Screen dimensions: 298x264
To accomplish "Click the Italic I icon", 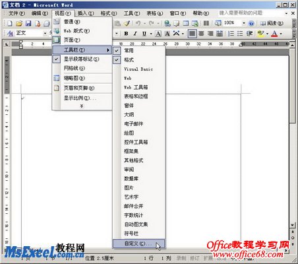I will point(135,34).
